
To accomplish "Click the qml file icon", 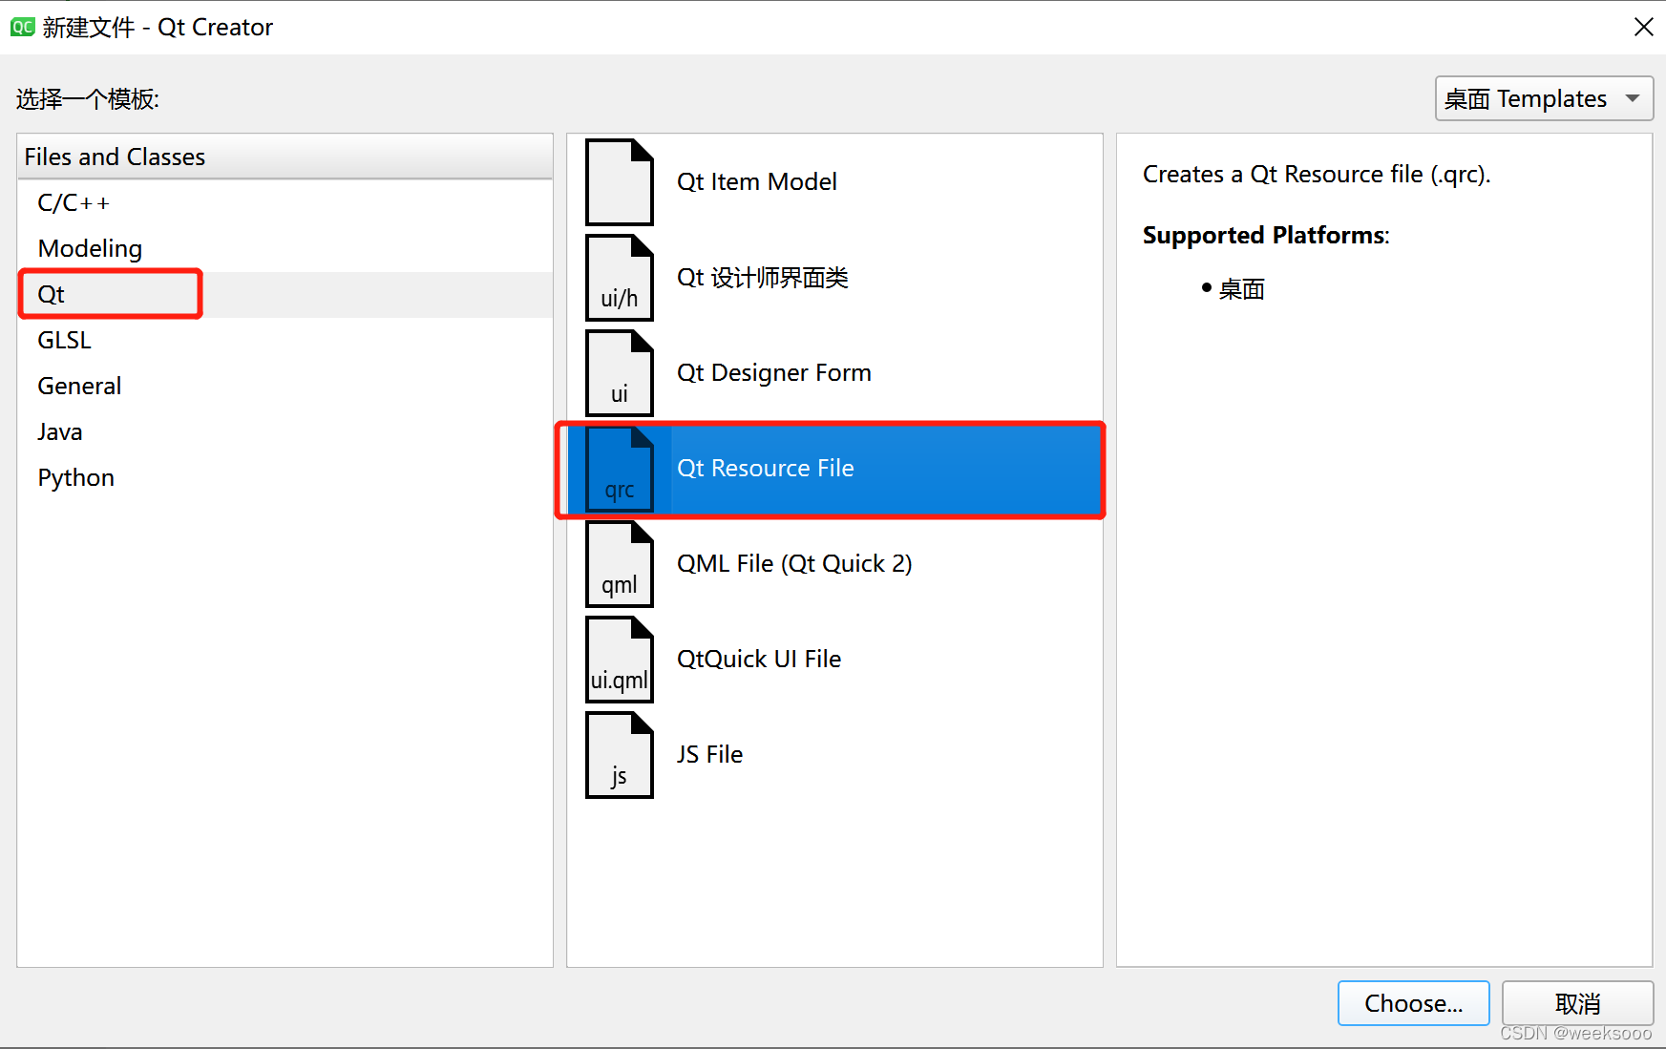I will [620, 564].
